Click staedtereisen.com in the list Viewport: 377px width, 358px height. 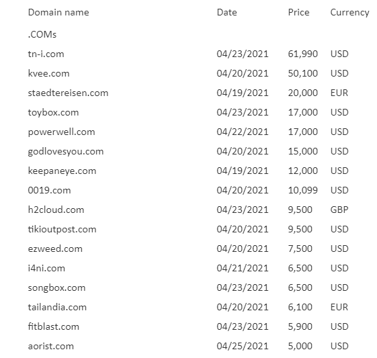tap(68, 93)
